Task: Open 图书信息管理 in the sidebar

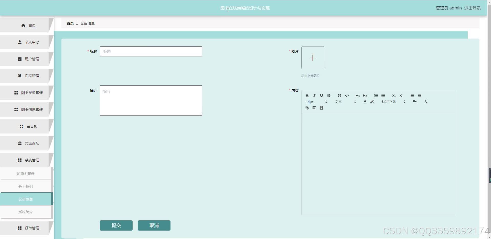Action: (x=27, y=110)
